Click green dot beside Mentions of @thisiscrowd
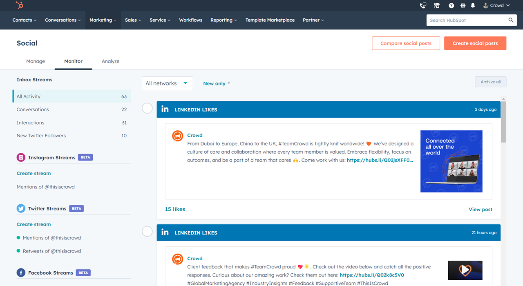The width and height of the screenshot is (523, 286). [x=18, y=238]
